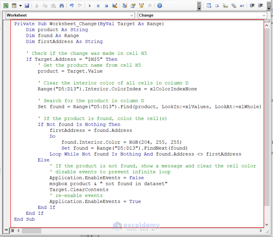Click the 'Loop While Not found' line
Image resolution: width=273 pixels, height=237 pixels.
click(x=145, y=154)
